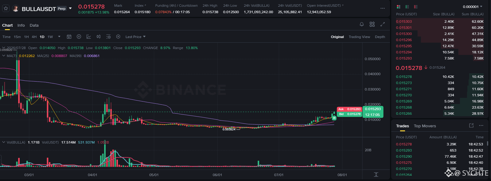The image size is (491, 181).
Task: Open the chart layout grid icon
Action: pos(372,24)
